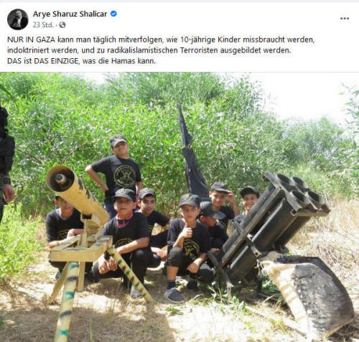Open the post options three-dots menu
359x342 pixels.
(345, 19)
